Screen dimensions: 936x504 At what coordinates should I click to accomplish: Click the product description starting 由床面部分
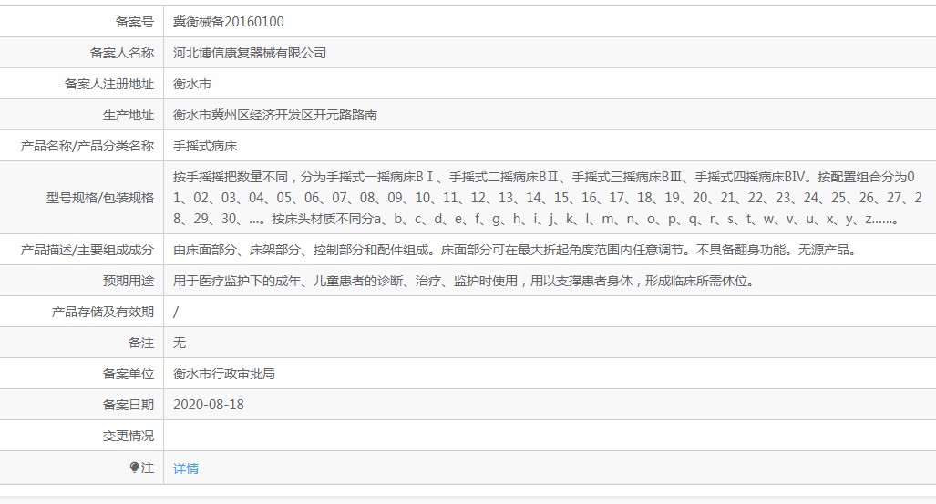[x=517, y=251]
